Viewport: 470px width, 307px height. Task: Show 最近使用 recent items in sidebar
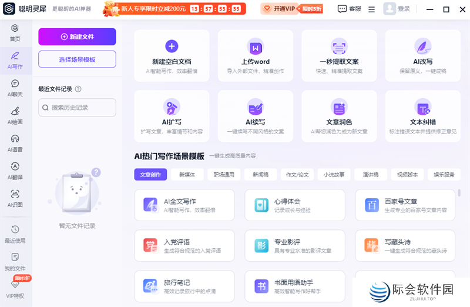tap(15, 235)
